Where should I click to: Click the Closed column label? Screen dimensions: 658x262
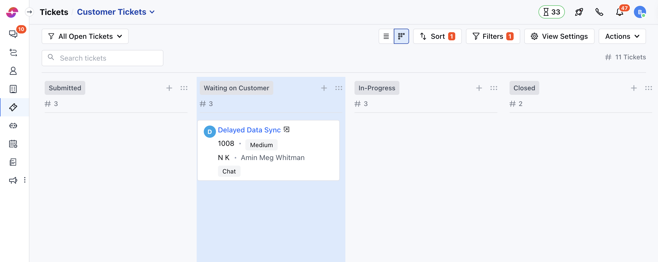coord(524,88)
